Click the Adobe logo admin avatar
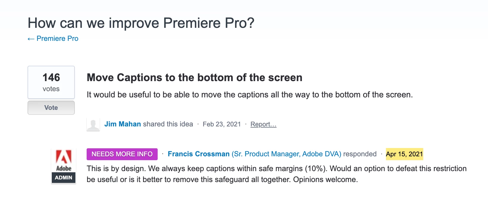 [64, 160]
